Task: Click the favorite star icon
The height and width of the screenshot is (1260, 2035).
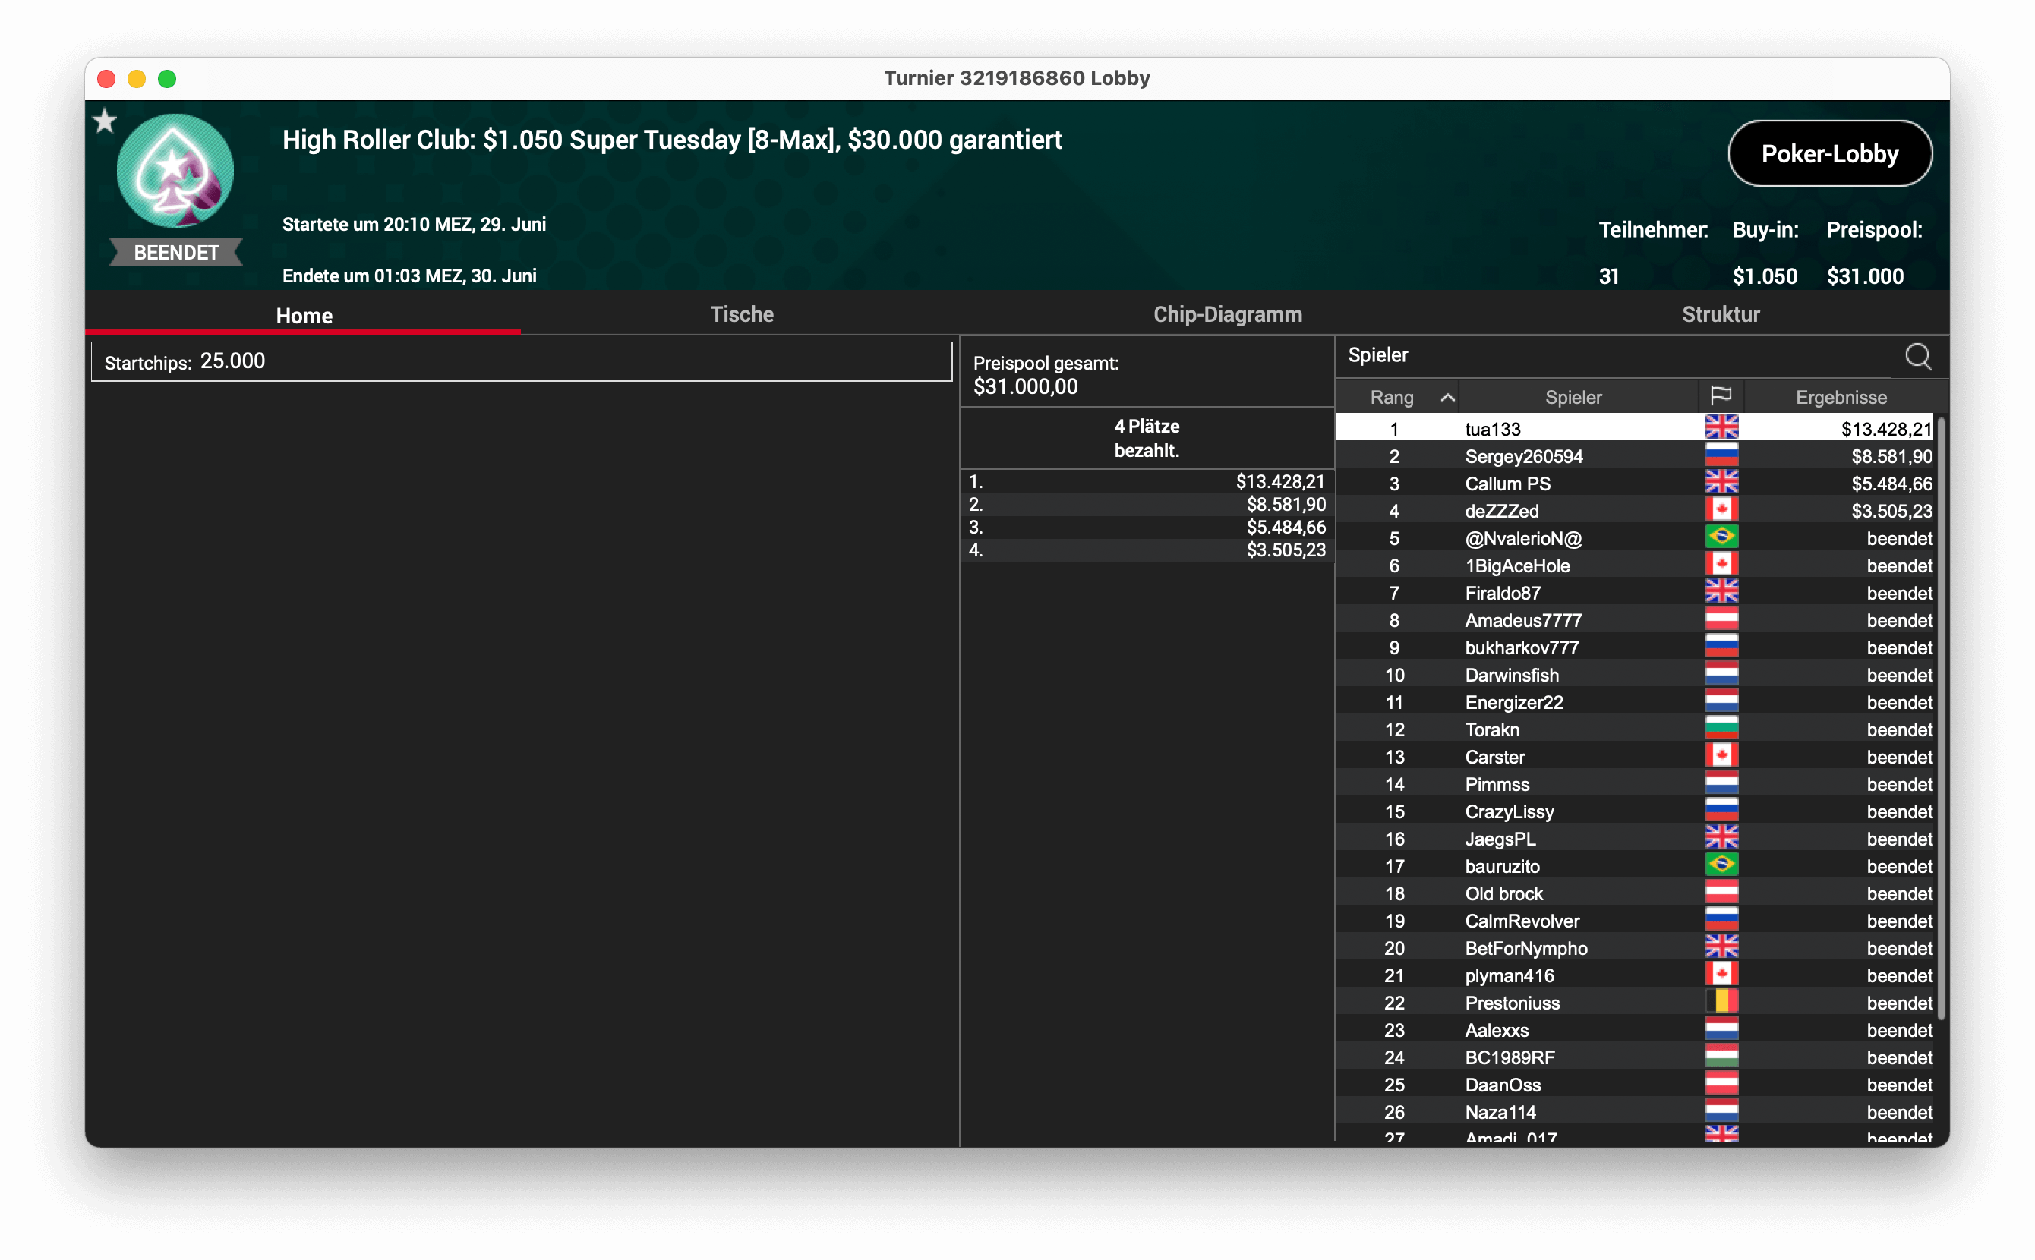Action: [x=104, y=121]
